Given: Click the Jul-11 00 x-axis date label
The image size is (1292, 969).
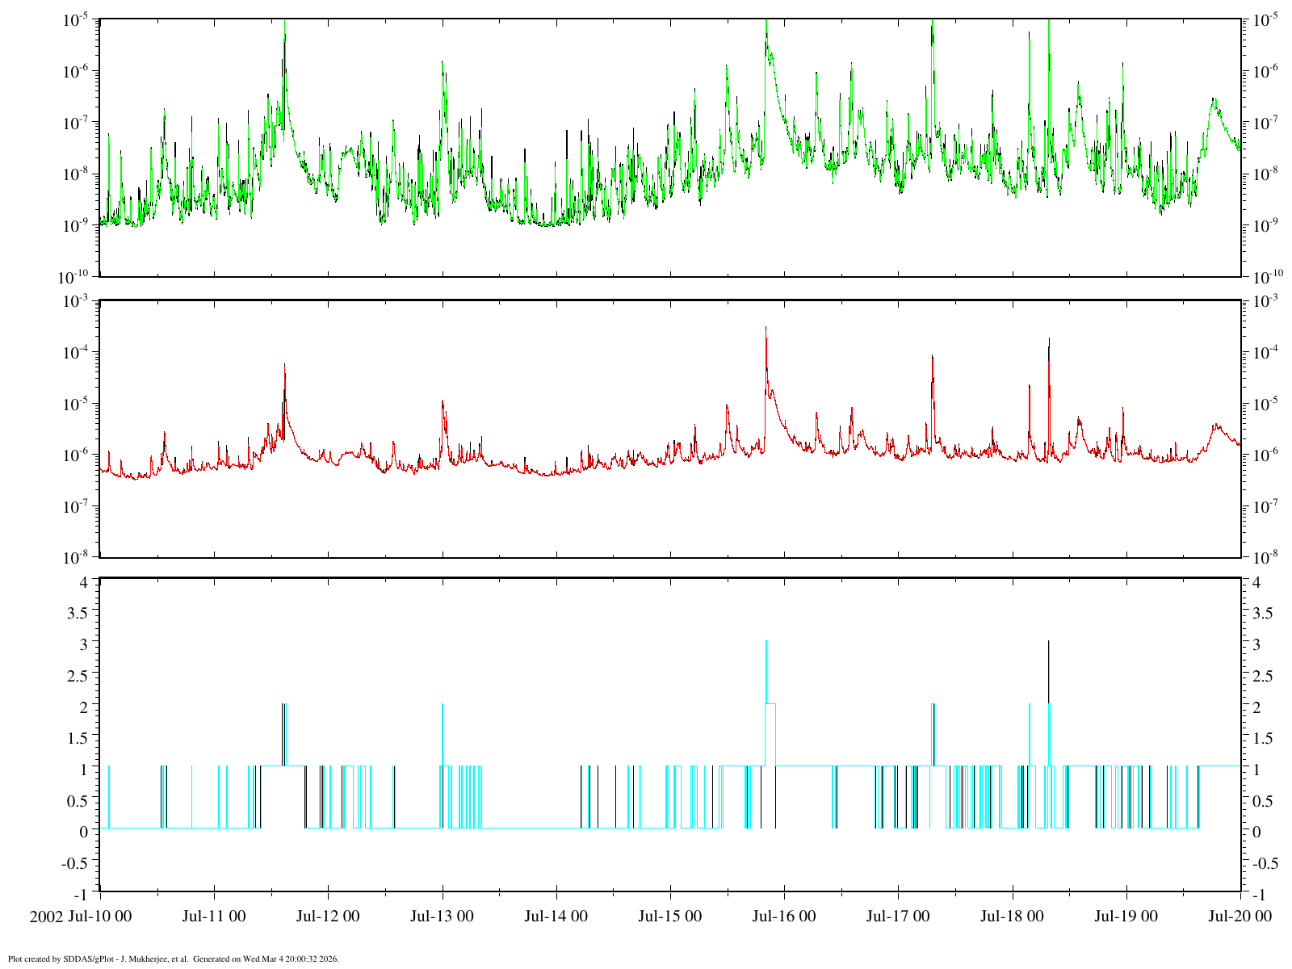Looking at the screenshot, I should [214, 916].
